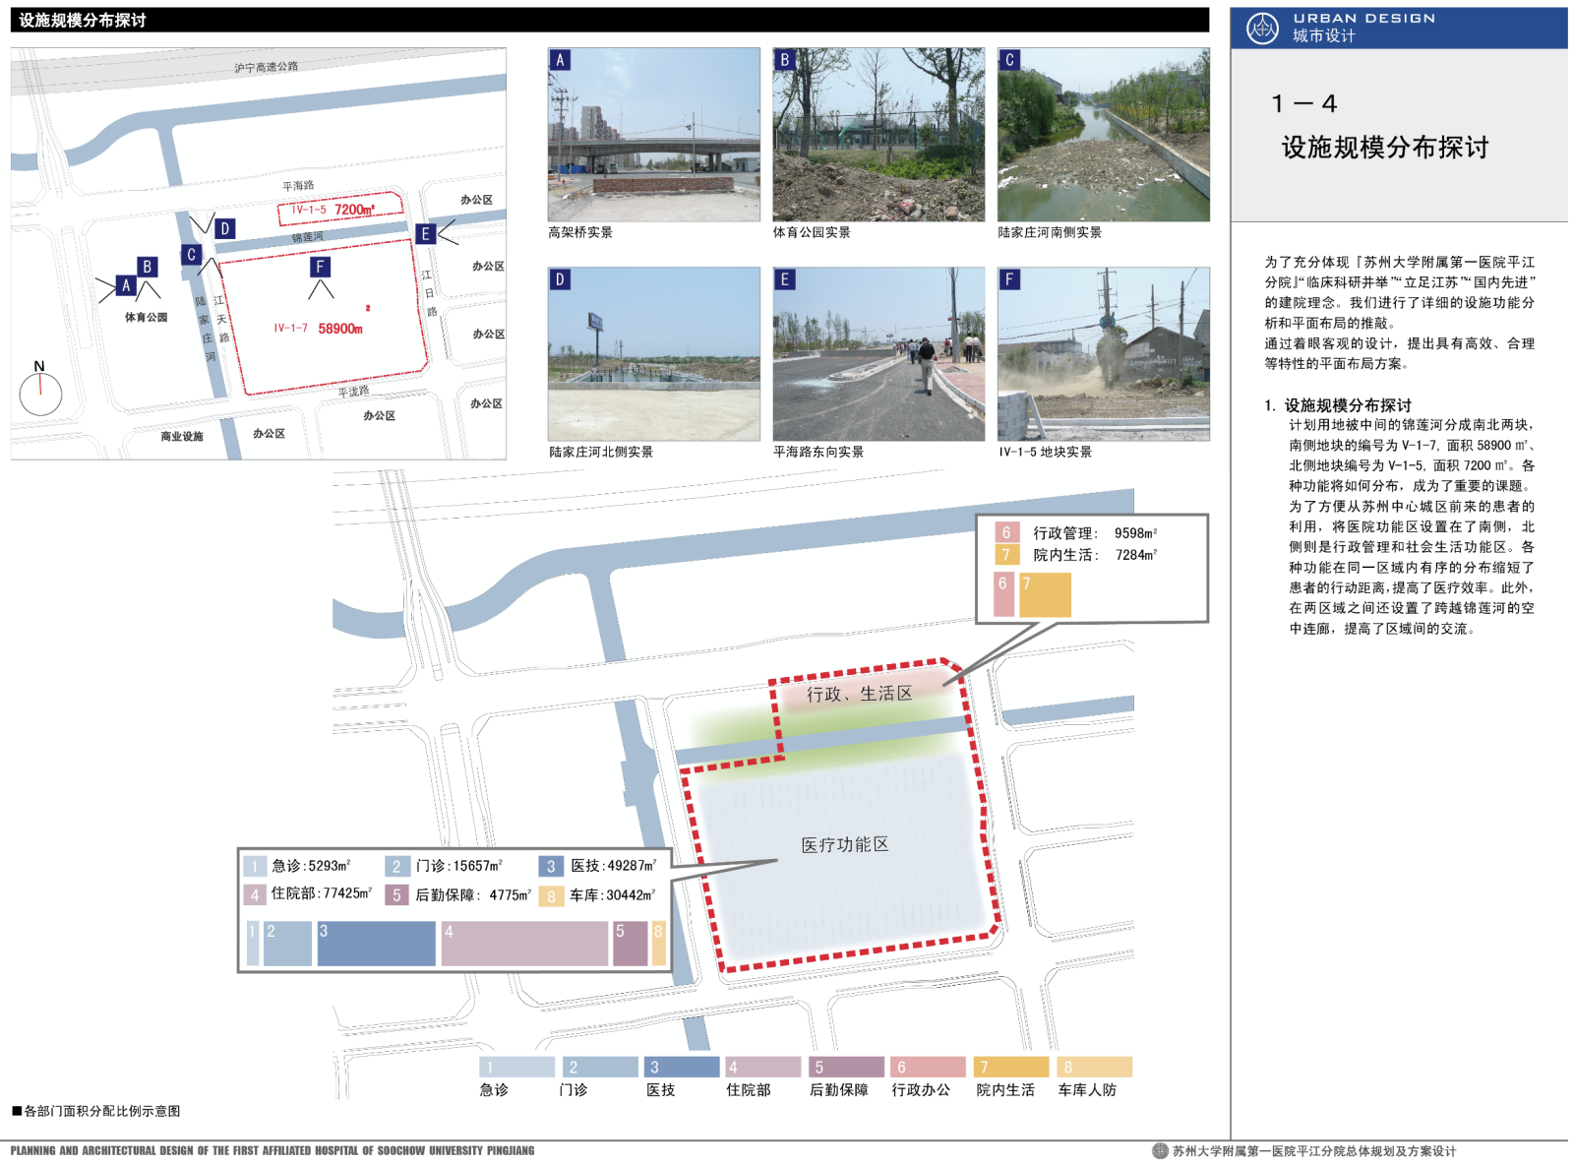
Task: Click swatch 7 next to 院内生活: 7284m²
Action: (1006, 555)
